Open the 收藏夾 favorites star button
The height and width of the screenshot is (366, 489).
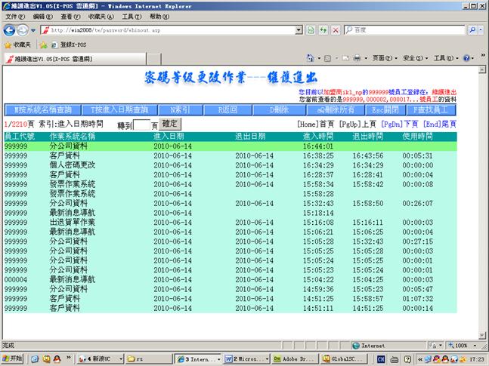[22, 45]
